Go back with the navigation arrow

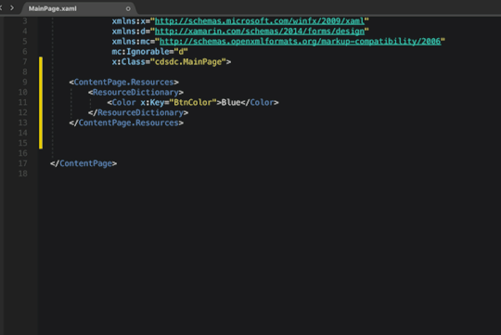(x=1, y=7)
